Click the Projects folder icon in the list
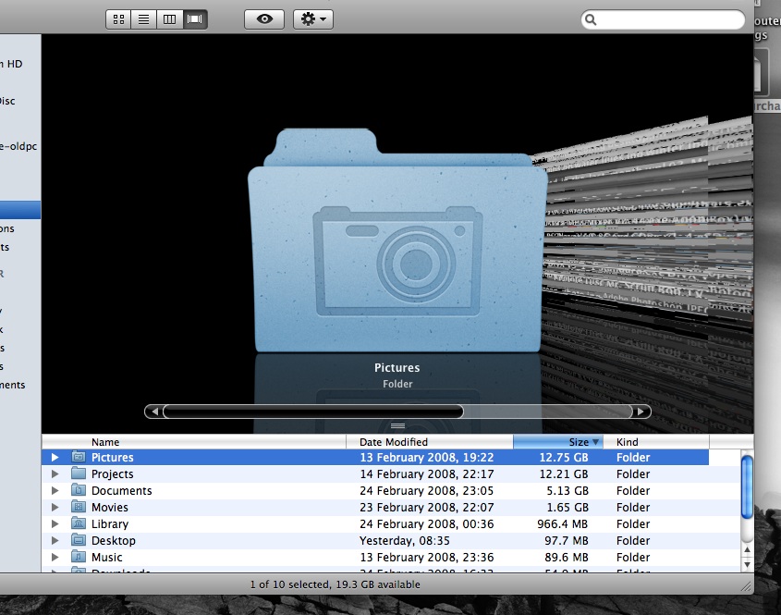This screenshot has width=781, height=615. pos(79,473)
